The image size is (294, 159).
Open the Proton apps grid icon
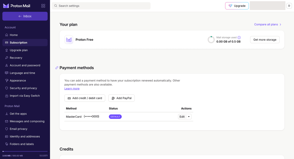[x=43, y=6]
